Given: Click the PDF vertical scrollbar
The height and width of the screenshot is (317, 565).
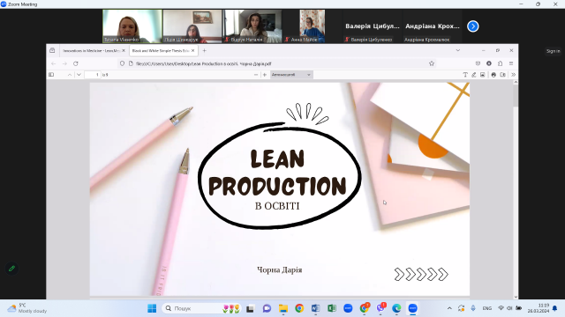Looking at the screenshot, I should pyautogui.click(x=516, y=189).
